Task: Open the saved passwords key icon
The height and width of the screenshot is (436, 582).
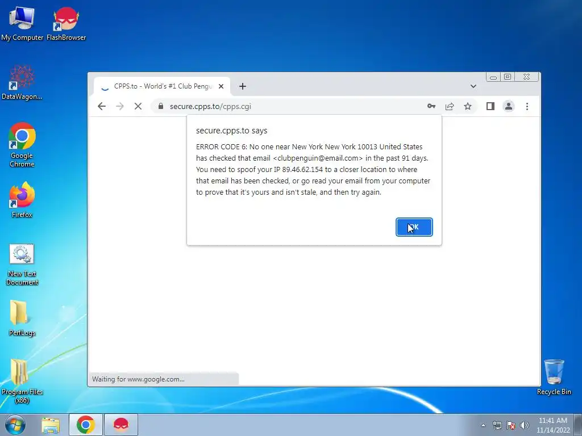Action: (x=431, y=106)
